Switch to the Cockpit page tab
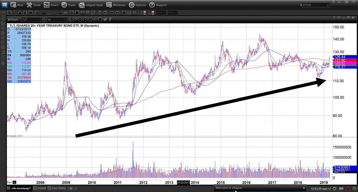The width and height of the screenshot is (358, 192). point(42,188)
